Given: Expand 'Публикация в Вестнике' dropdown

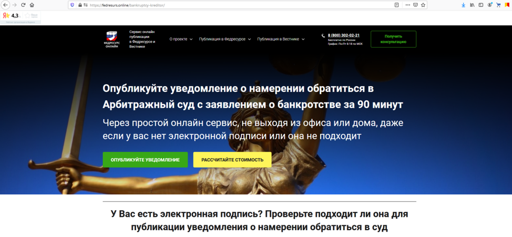Looking at the screenshot, I should point(281,39).
